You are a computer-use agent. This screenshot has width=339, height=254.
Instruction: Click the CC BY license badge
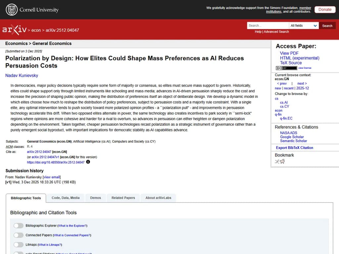click(286, 68)
